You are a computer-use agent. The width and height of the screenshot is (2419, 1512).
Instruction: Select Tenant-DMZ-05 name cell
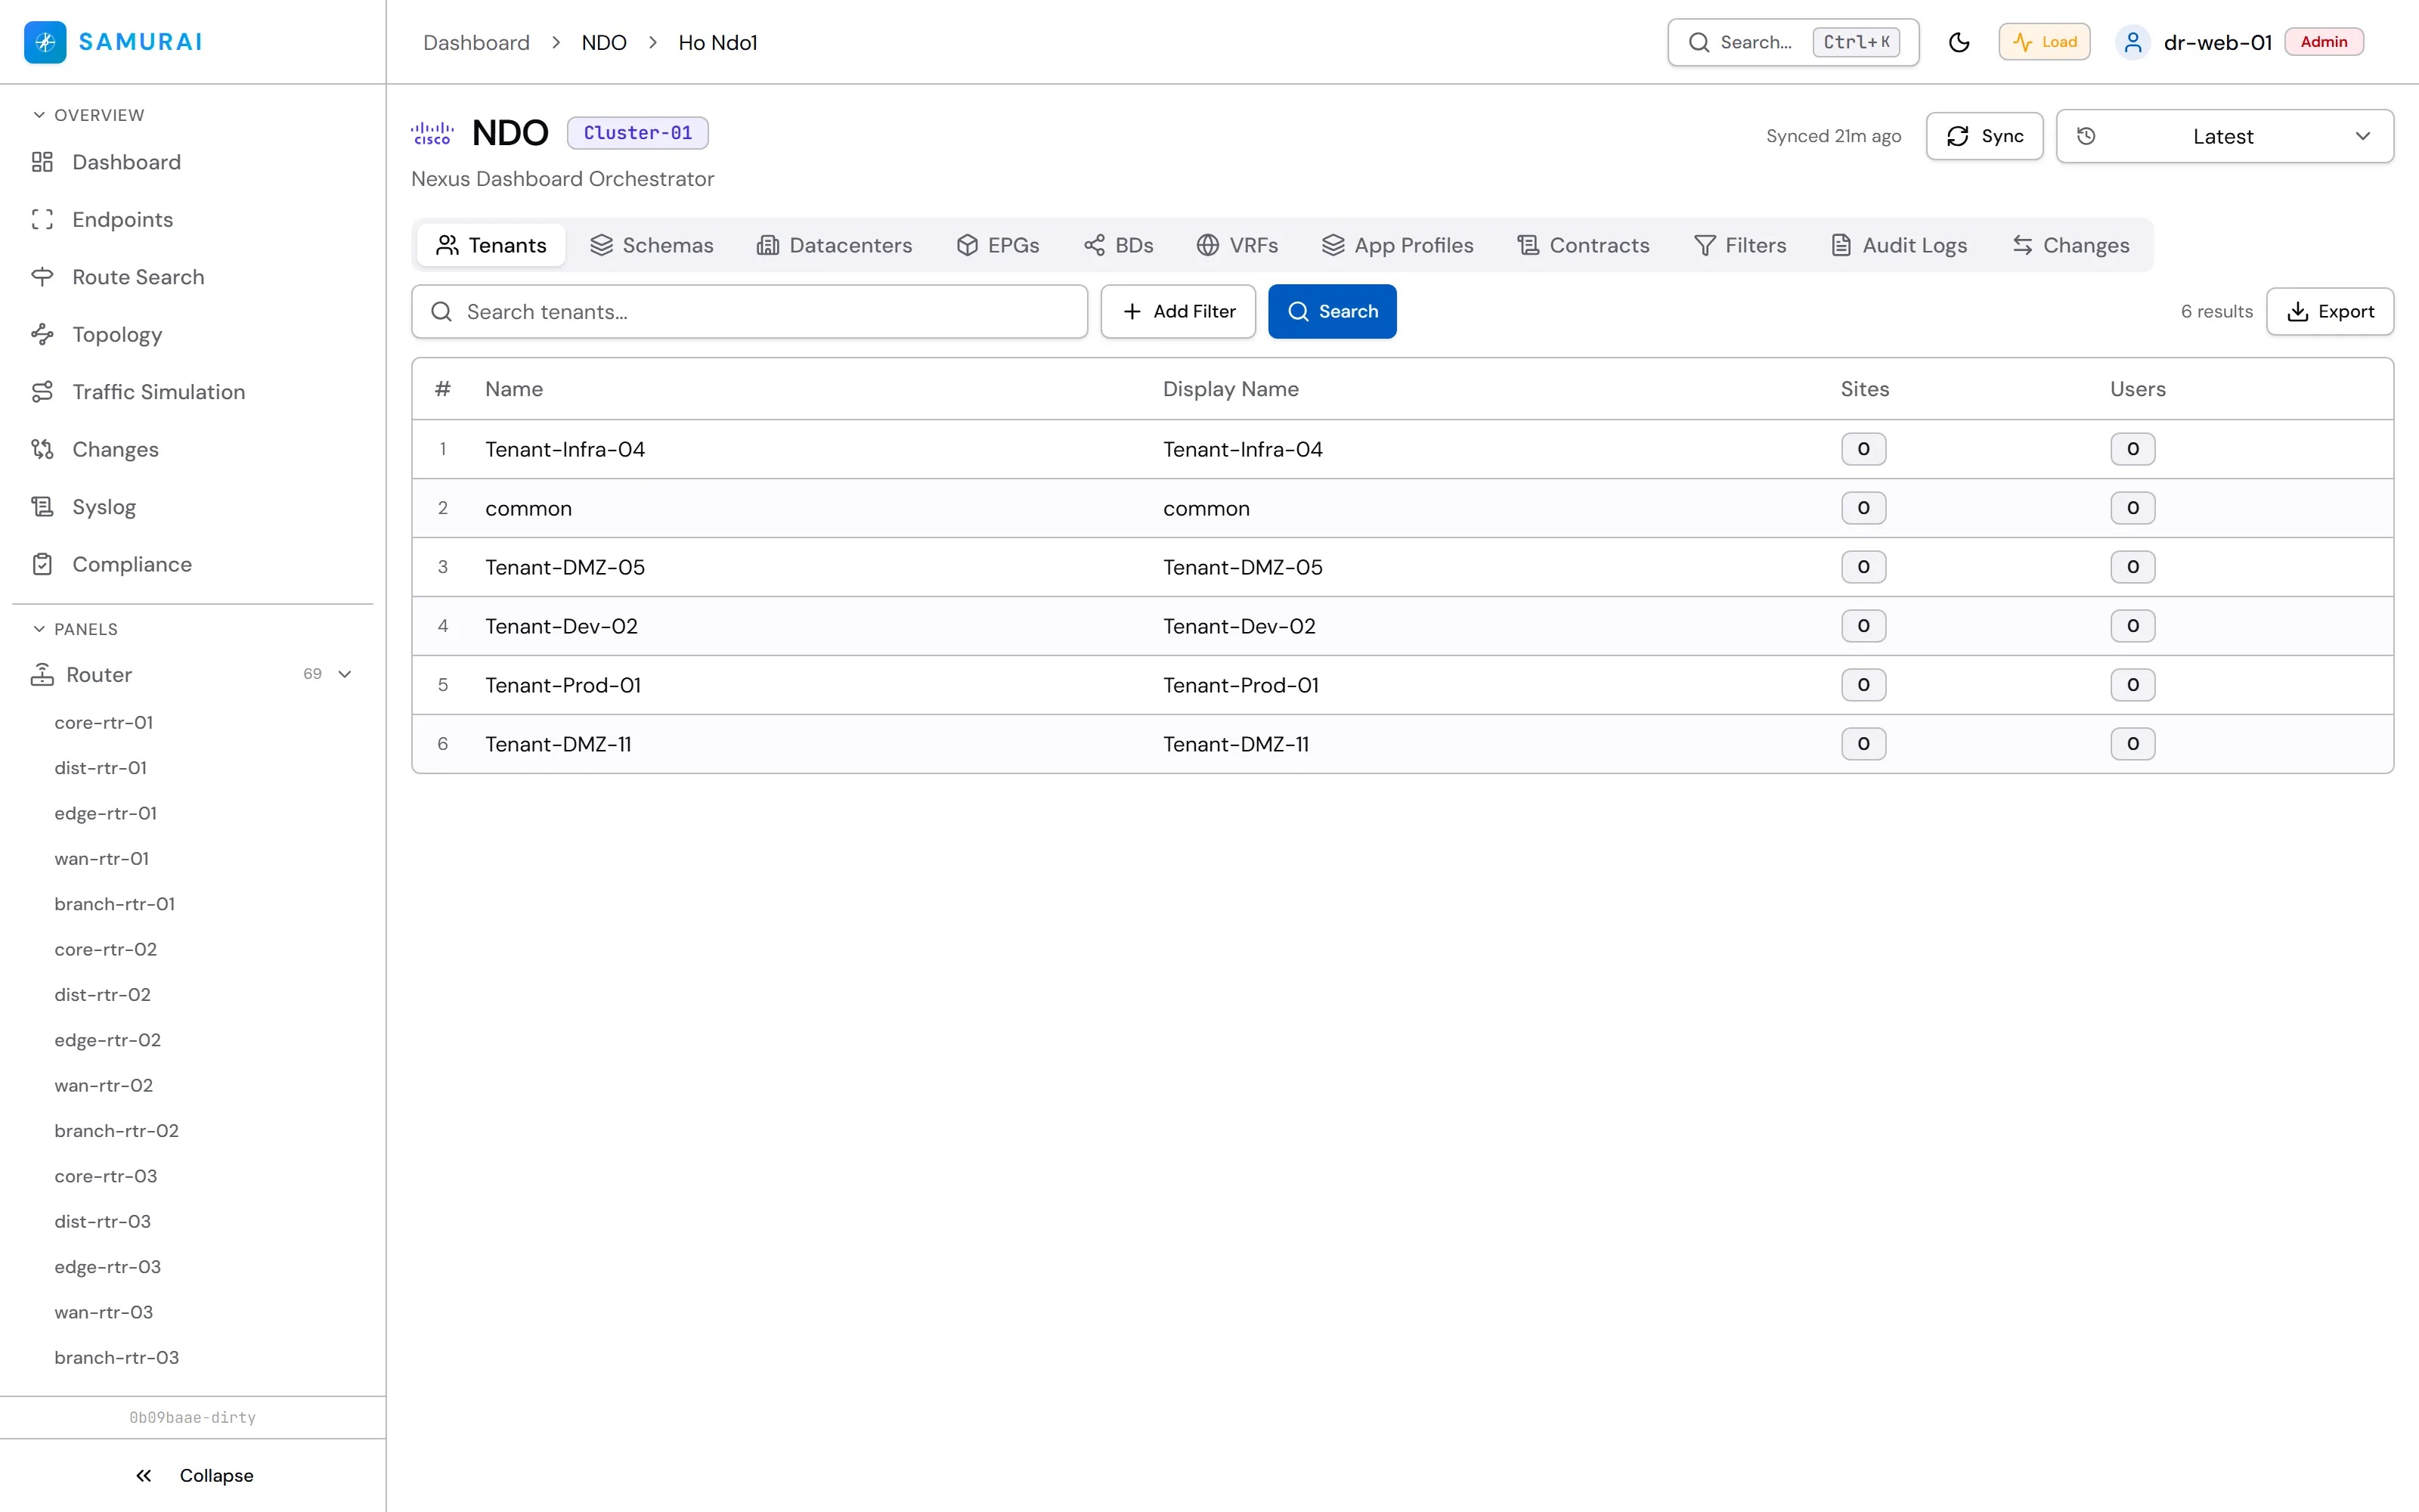(x=565, y=568)
